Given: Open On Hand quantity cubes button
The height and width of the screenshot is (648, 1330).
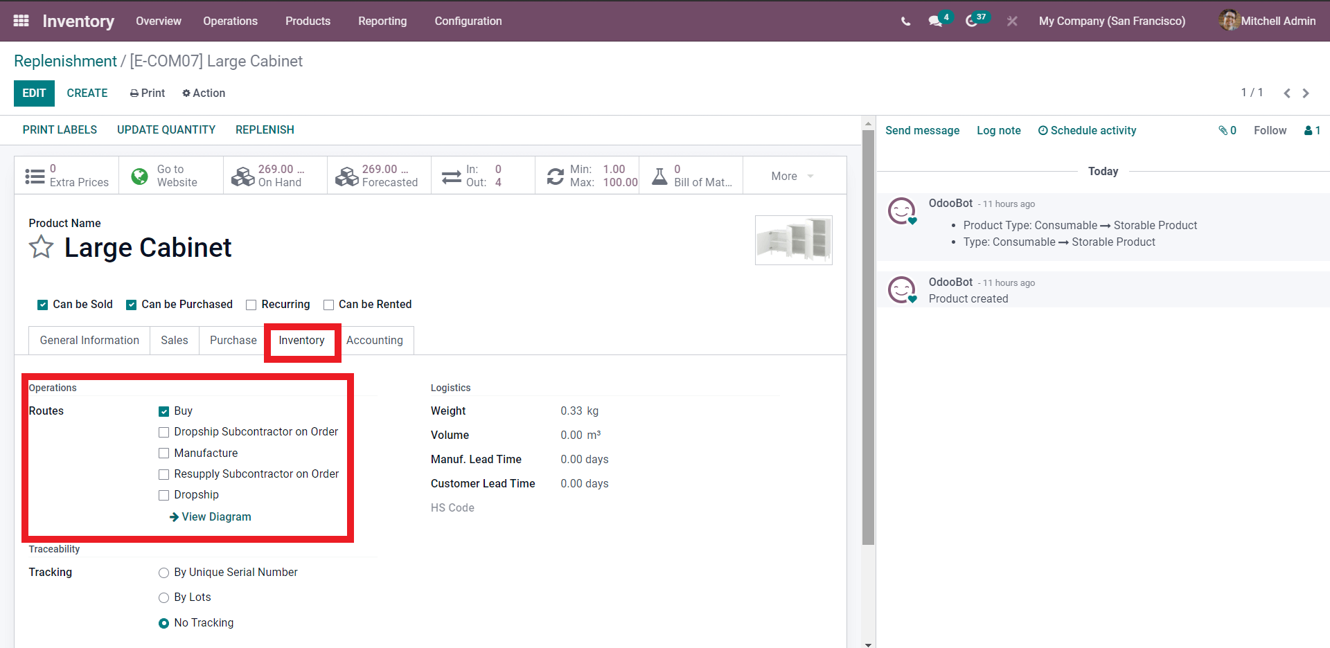Looking at the screenshot, I should (x=275, y=176).
